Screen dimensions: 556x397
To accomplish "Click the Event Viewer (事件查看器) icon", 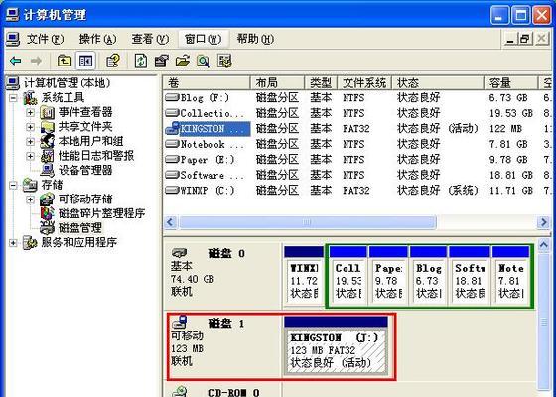I will point(48,113).
